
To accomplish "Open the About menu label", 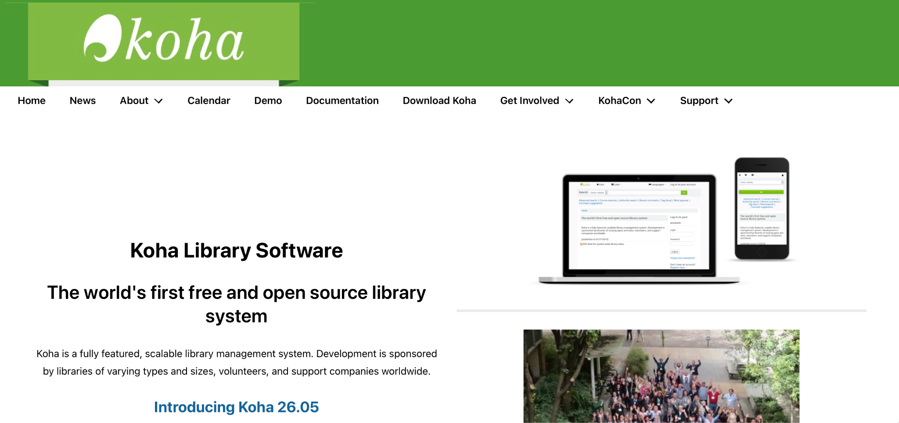I will pyautogui.click(x=134, y=101).
